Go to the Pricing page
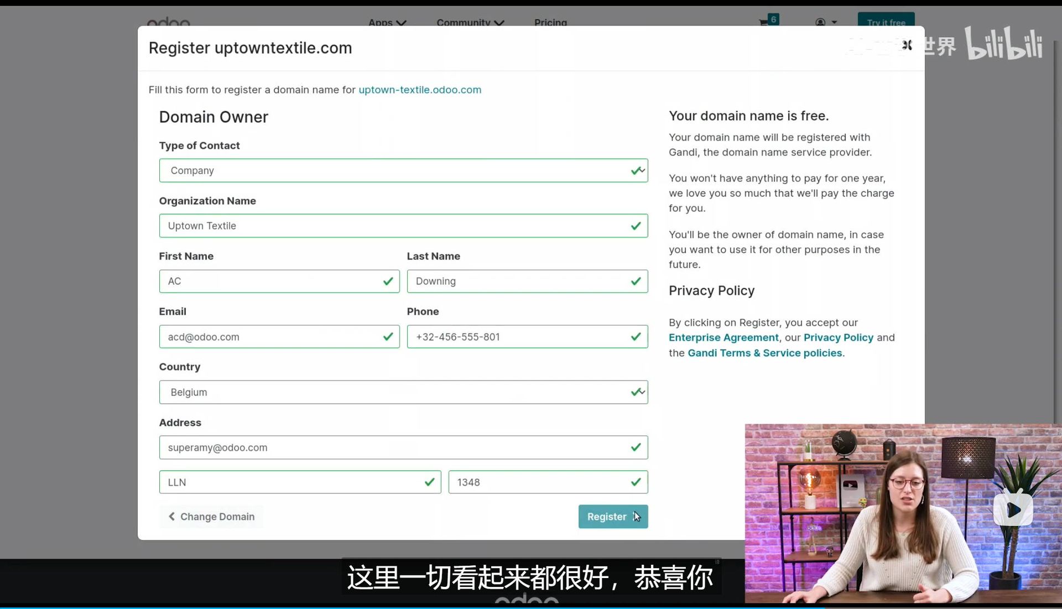Screen dimensions: 1062x609 click(550, 22)
